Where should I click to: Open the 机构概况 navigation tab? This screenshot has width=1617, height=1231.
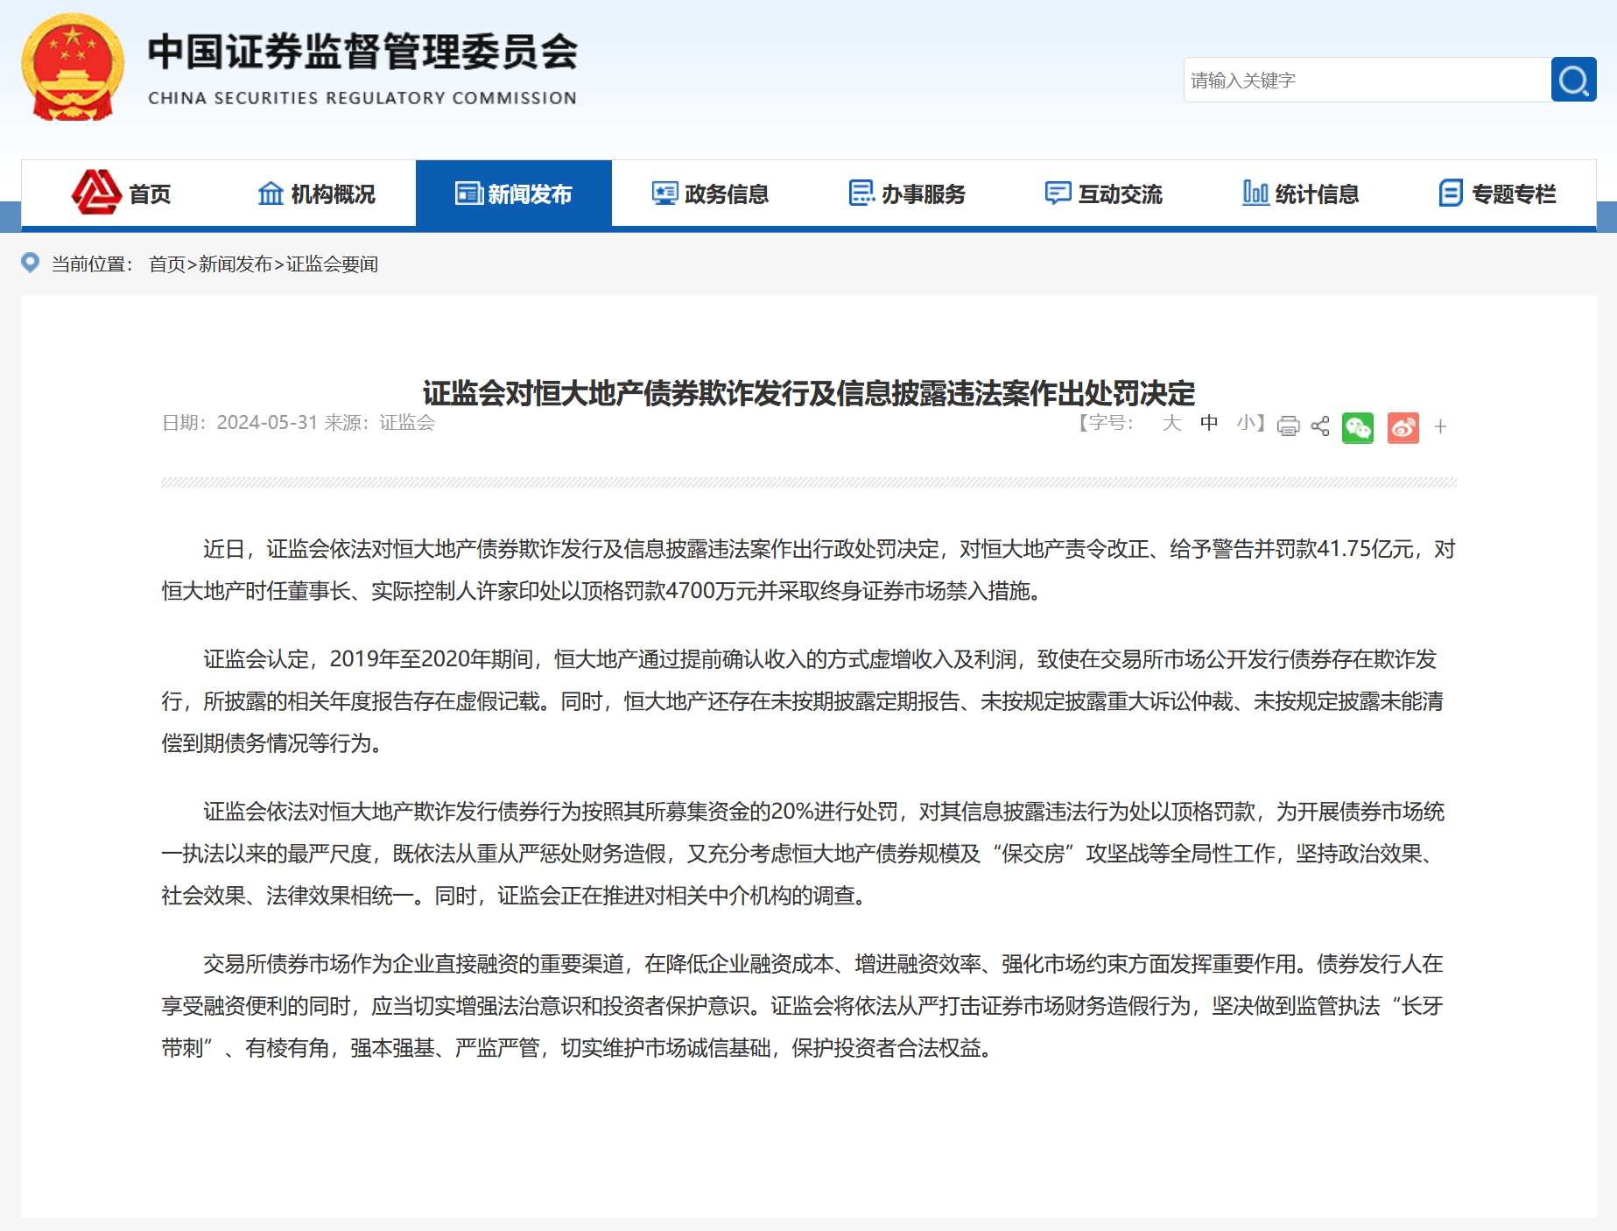(x=317, y=193)
